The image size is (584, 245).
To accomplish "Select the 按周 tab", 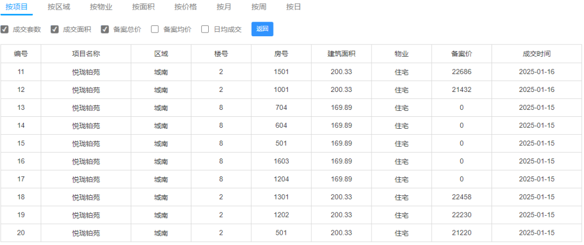I will pos(259,6).
